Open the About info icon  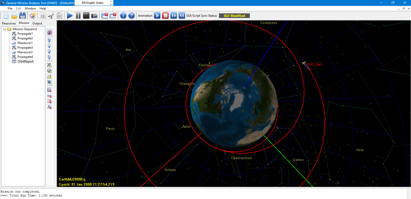pyautogui.click(x=123, y=16)
